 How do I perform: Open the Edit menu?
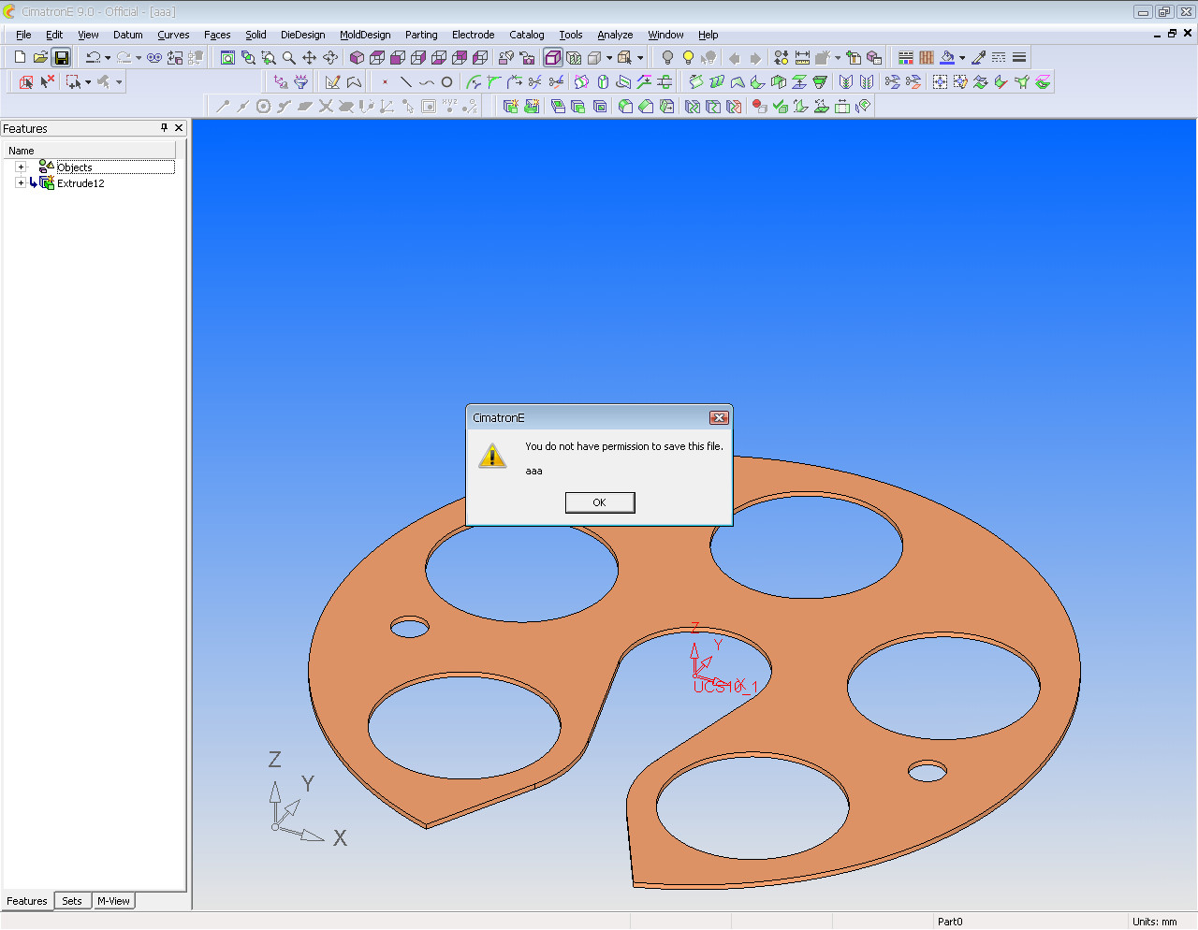[54, 35]
